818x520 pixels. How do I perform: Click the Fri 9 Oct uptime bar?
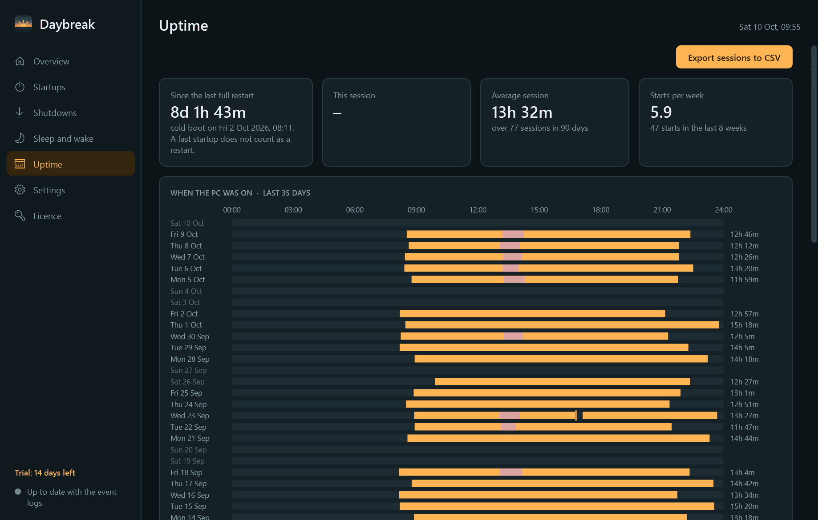tap(548, 234)
